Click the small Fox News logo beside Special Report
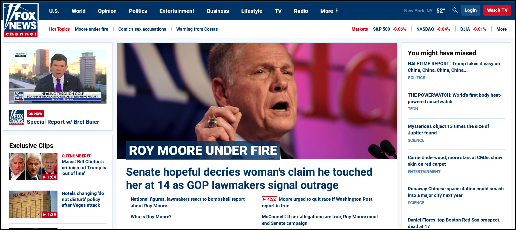Screen dimensions: 516x230 click(16, 117)
